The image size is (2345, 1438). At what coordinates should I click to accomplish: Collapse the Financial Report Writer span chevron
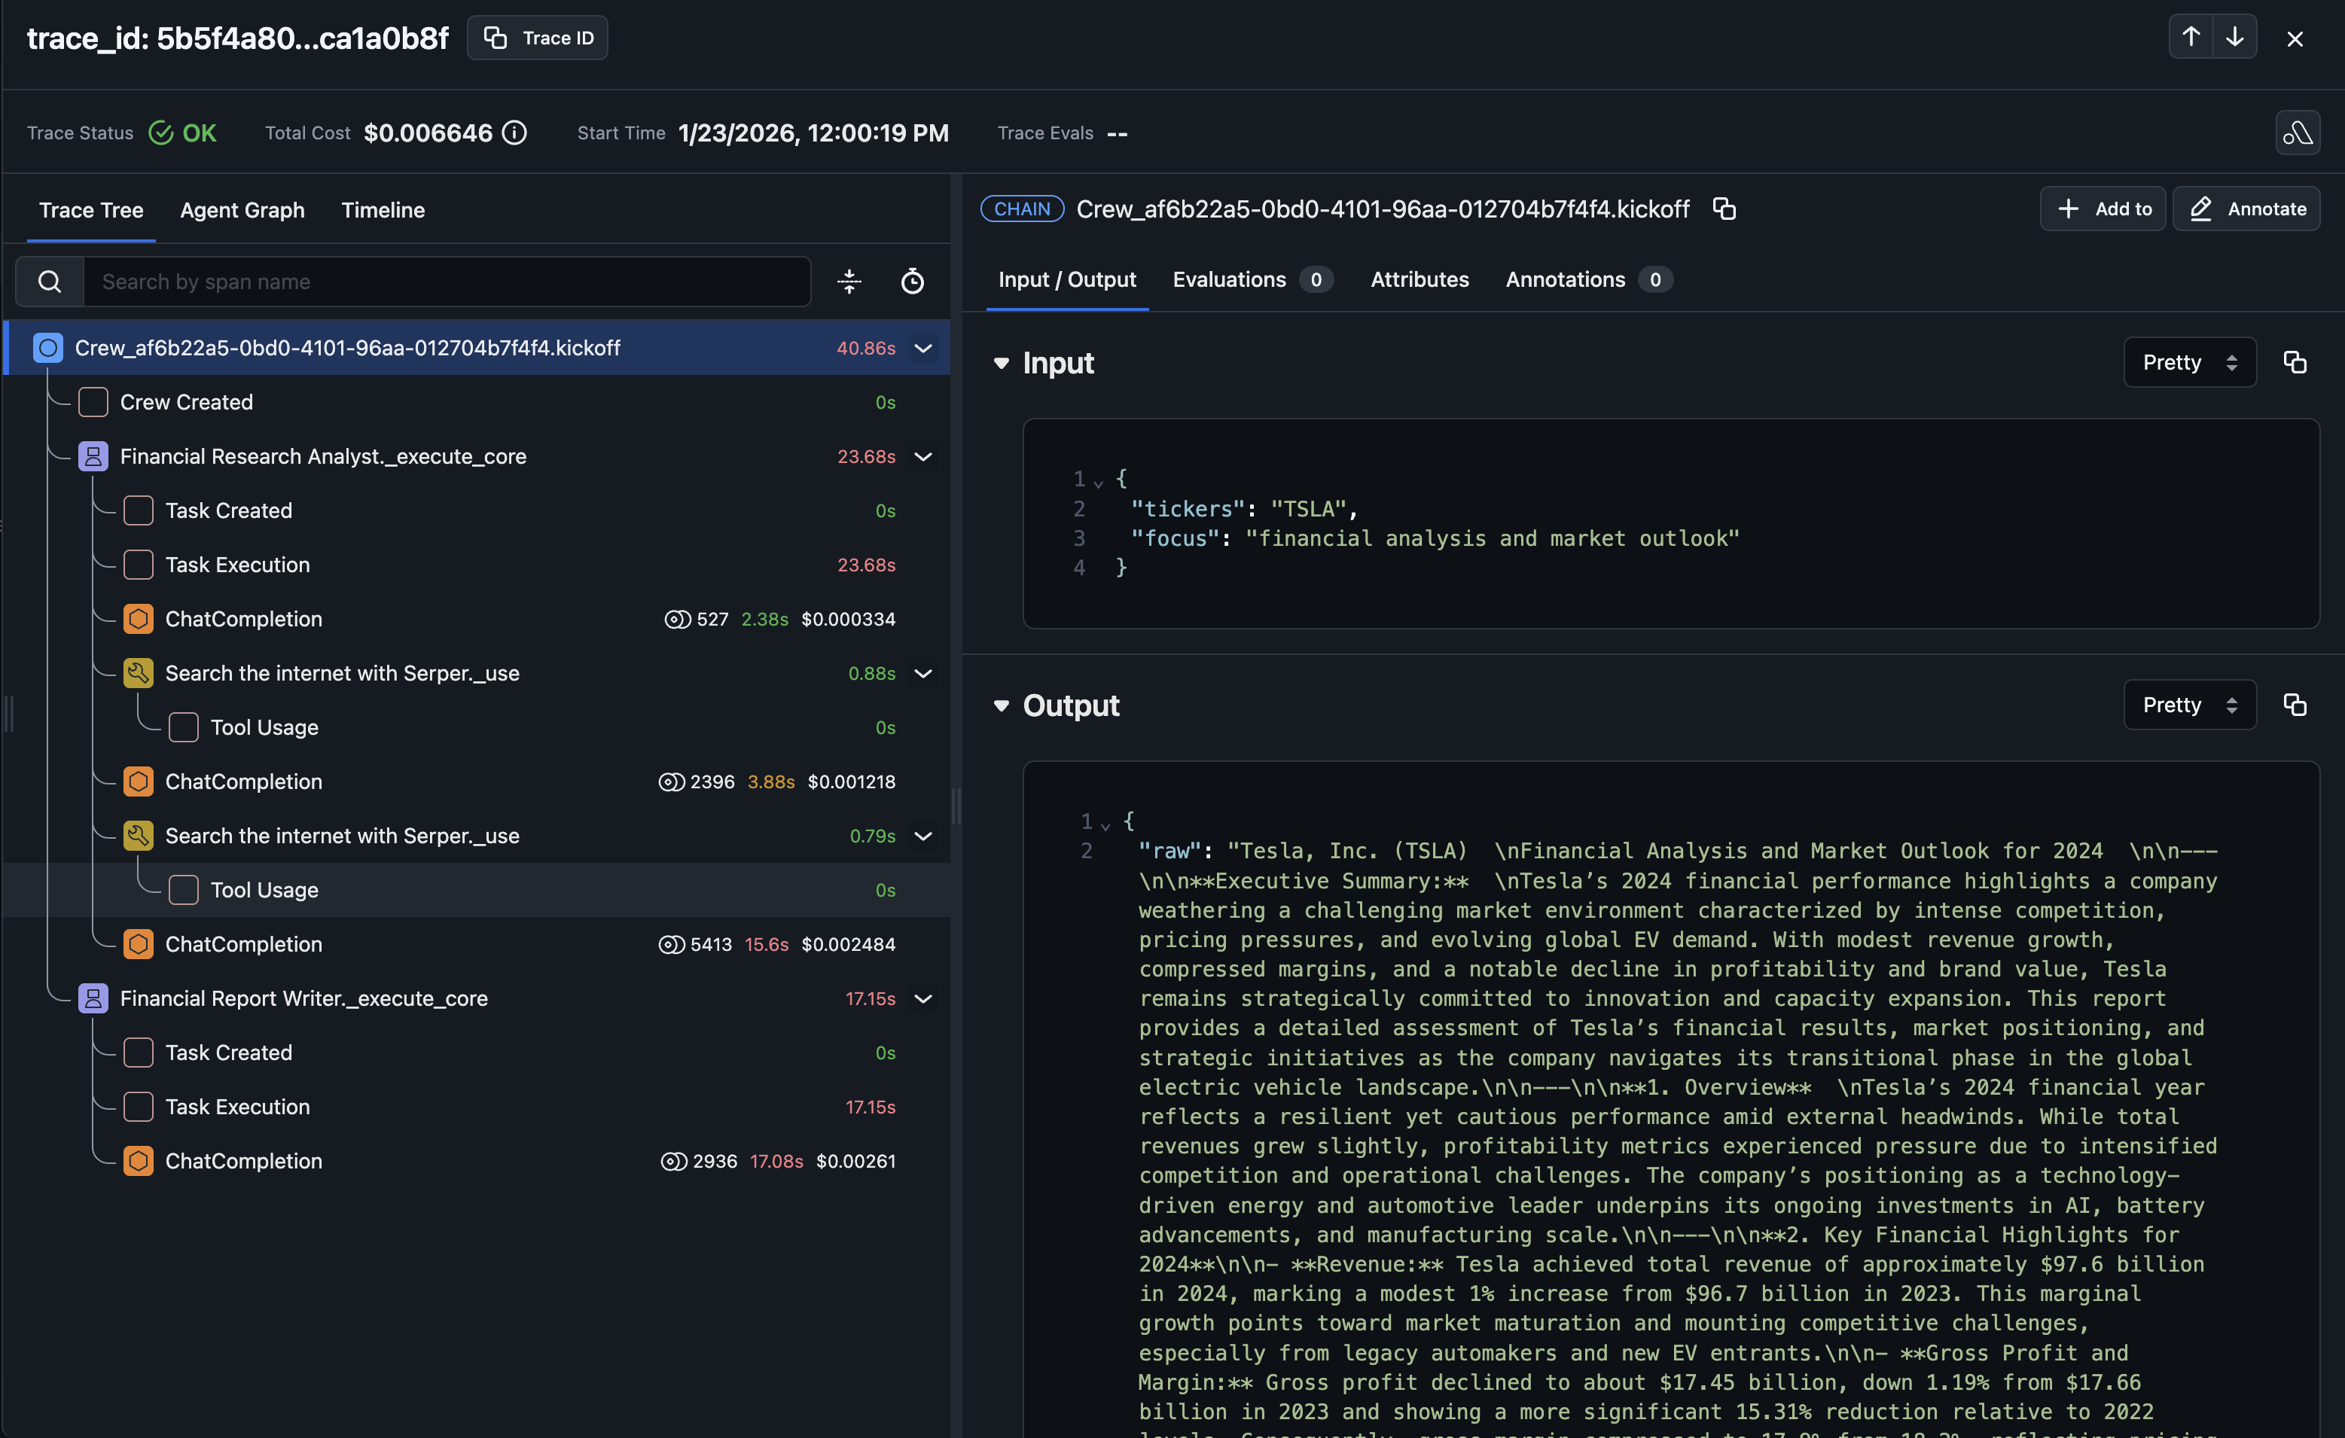tap(923, 998)
